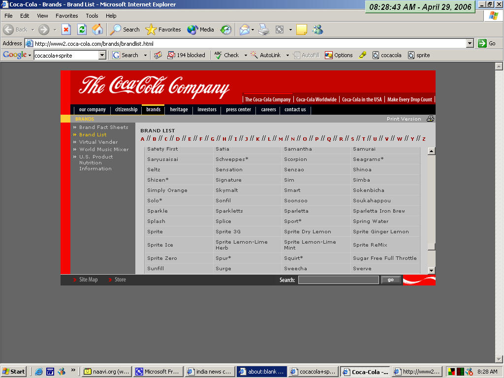Screen dimensions: 504x378
Task: Expand the address bar dropdown
Action: (x=470, y=43)
